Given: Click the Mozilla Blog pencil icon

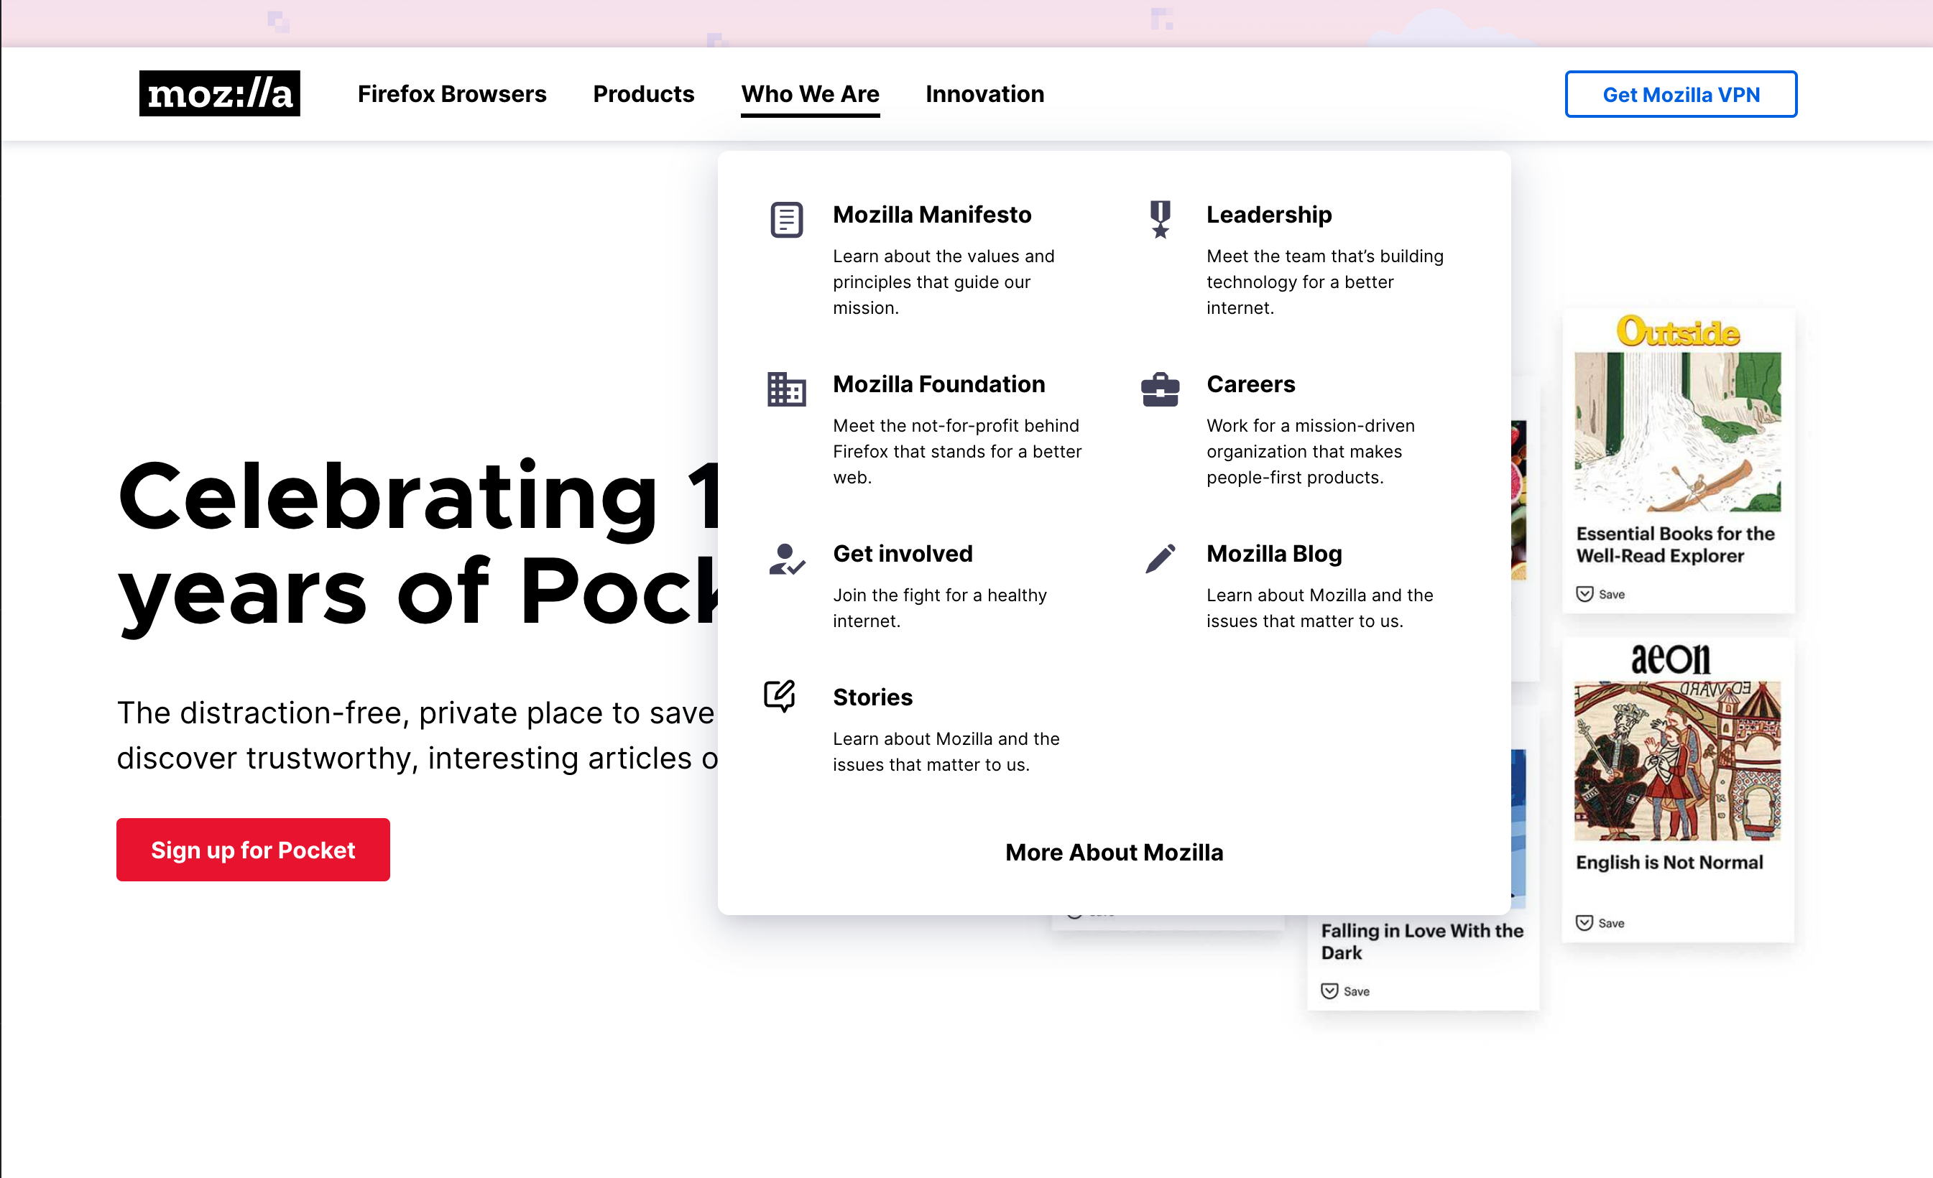Looking at the screenshot, I should coord(1161,558).
